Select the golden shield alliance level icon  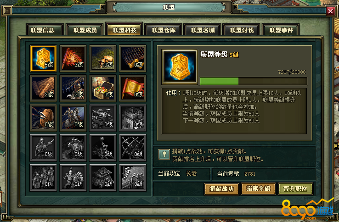click(43, 58)
